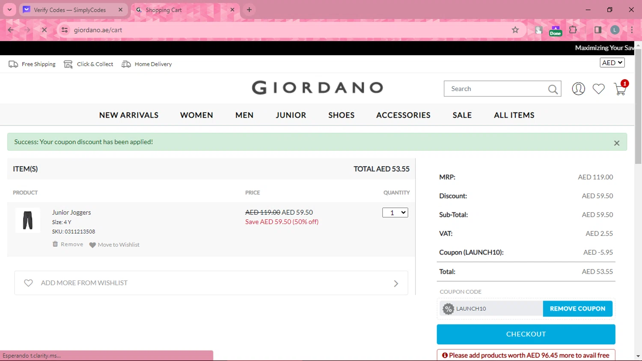
Task: Click the Total AED 53.55 summary value
Action: click(x=597, y=271)
